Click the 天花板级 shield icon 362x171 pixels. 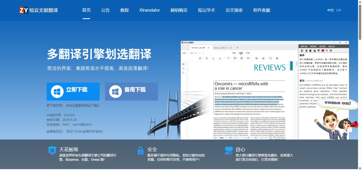52,150
